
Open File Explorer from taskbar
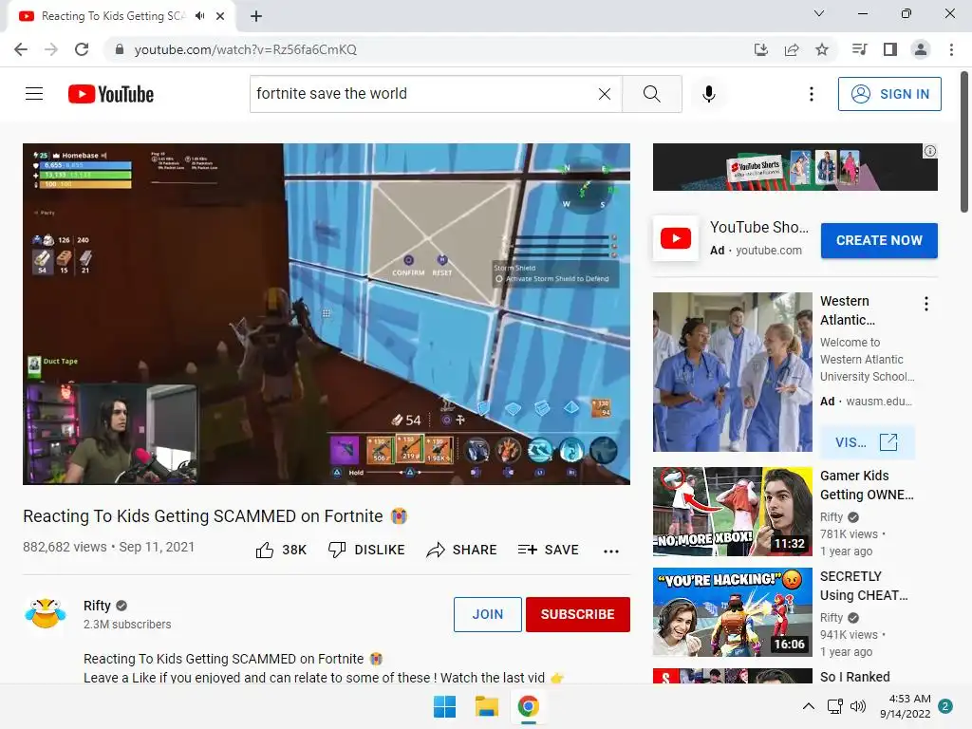pyautogui.click(x=487, y=706)
